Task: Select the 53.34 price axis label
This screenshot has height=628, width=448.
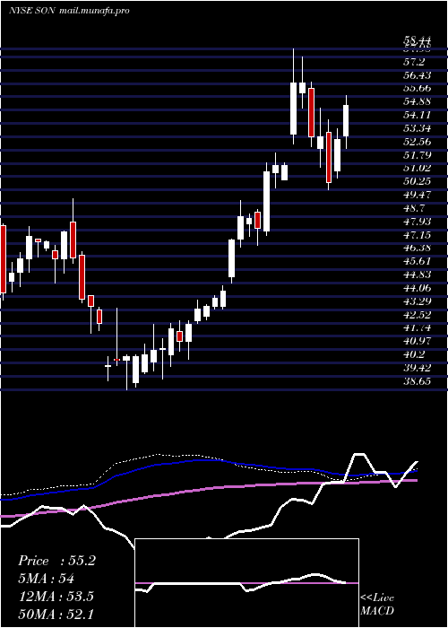Action: click(418, 128)
